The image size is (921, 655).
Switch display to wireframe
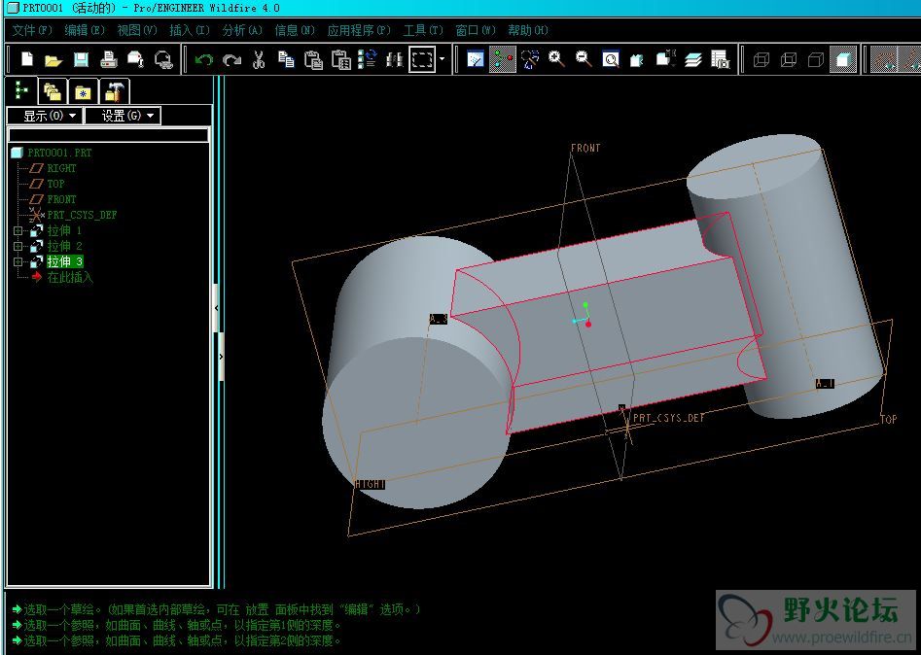[762, 59]
